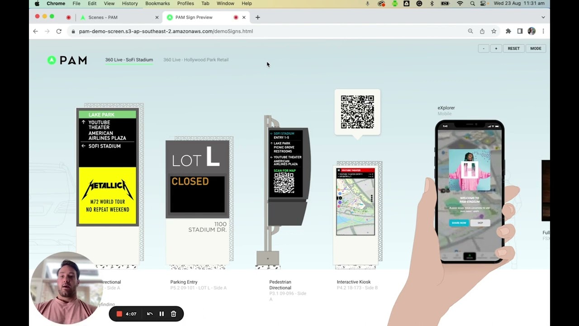Click the browser forward arrow

click(x=47, y=31)
